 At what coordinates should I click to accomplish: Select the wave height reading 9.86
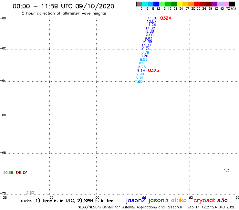click(x=150, y=32)
